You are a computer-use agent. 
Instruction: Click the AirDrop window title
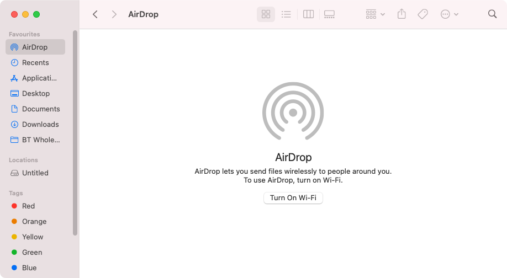[143, 14]
